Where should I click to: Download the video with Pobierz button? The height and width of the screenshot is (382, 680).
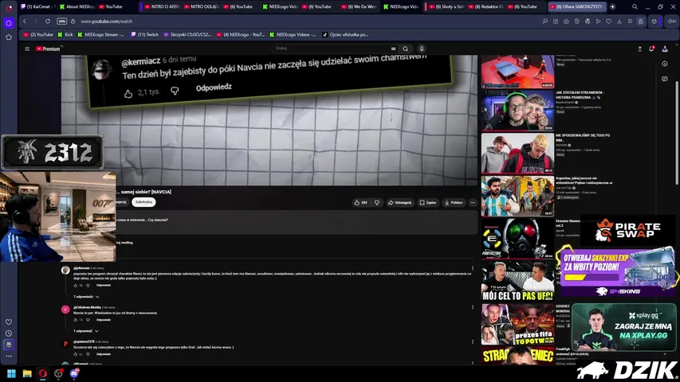click(x=454, y=202)
